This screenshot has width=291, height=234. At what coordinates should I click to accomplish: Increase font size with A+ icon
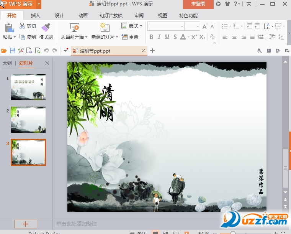[205, 26]
